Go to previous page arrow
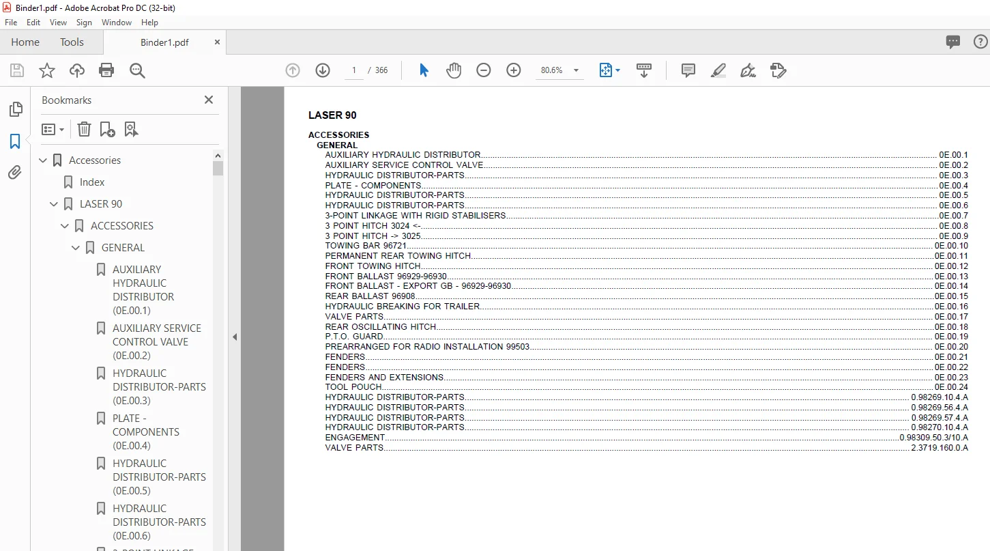 293,70
